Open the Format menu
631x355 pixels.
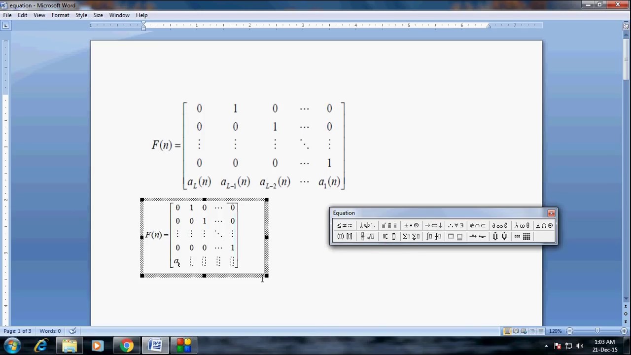click(x=60, y=15)
